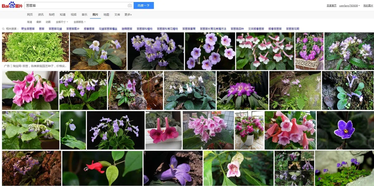Switch to the 网页 tab
The image size is (374, 186).
30,15
